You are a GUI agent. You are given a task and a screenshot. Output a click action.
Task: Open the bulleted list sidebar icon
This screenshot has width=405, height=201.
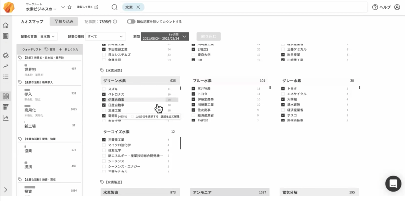(6, 77)
